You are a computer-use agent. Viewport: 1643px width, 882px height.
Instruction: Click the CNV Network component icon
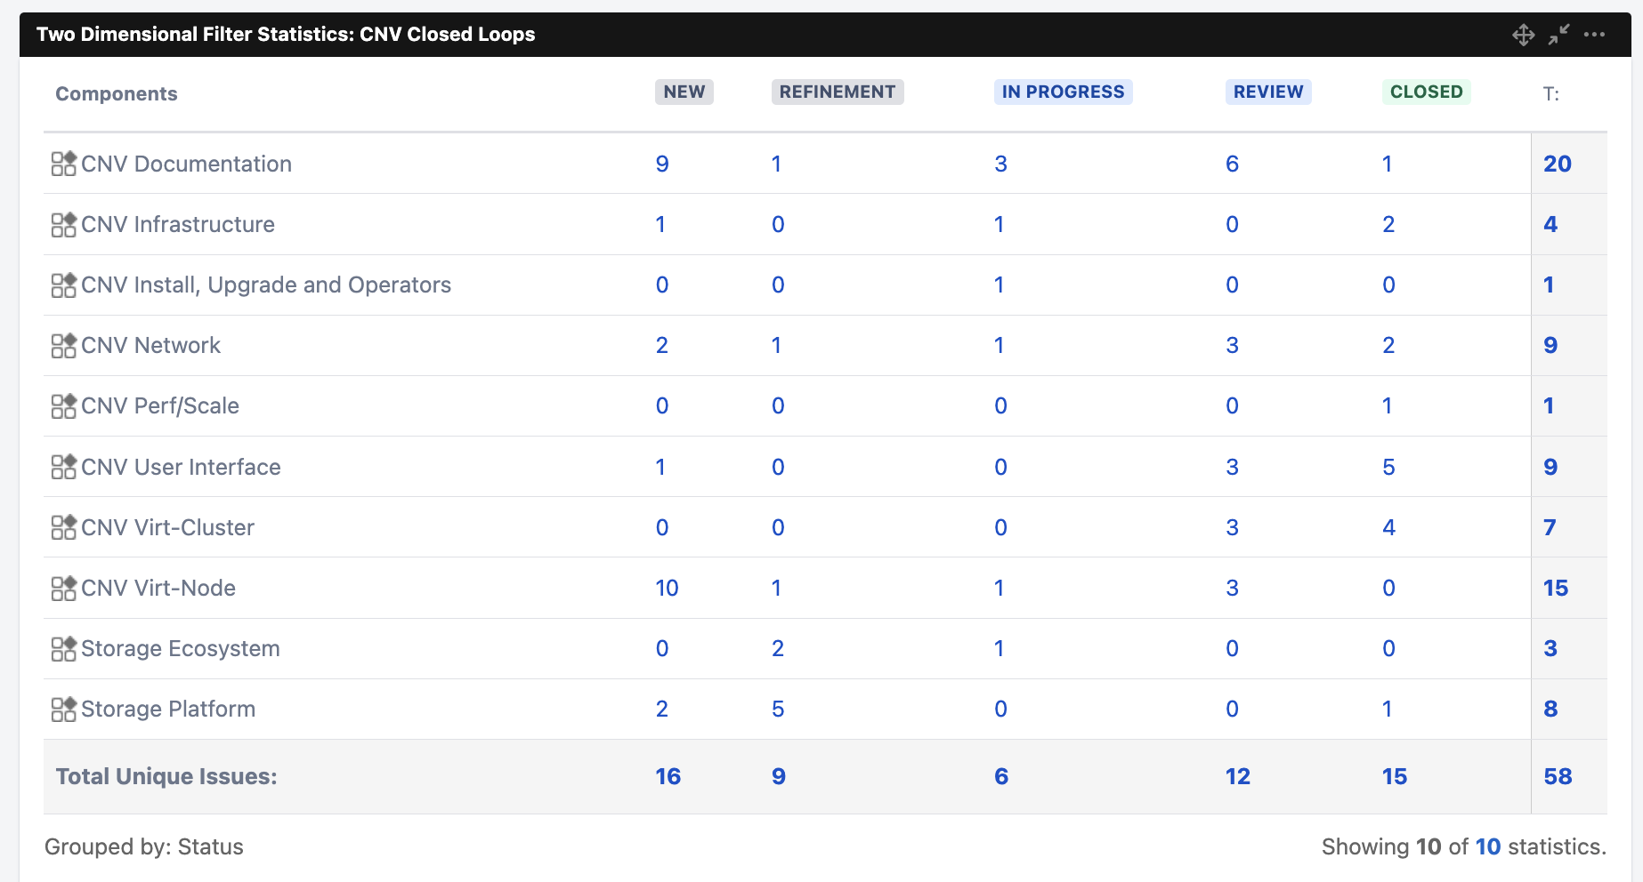tap(63, 346)
